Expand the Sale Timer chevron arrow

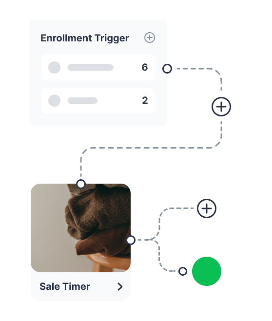point(120,286)
